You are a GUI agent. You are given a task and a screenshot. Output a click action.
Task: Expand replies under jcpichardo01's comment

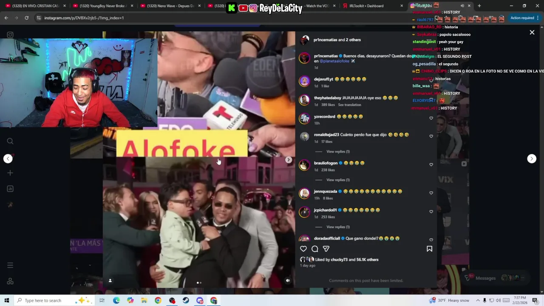tap(338, 227)
